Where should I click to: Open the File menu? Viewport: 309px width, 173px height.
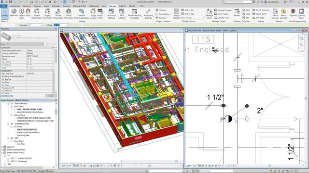click(x=4, y=6)
